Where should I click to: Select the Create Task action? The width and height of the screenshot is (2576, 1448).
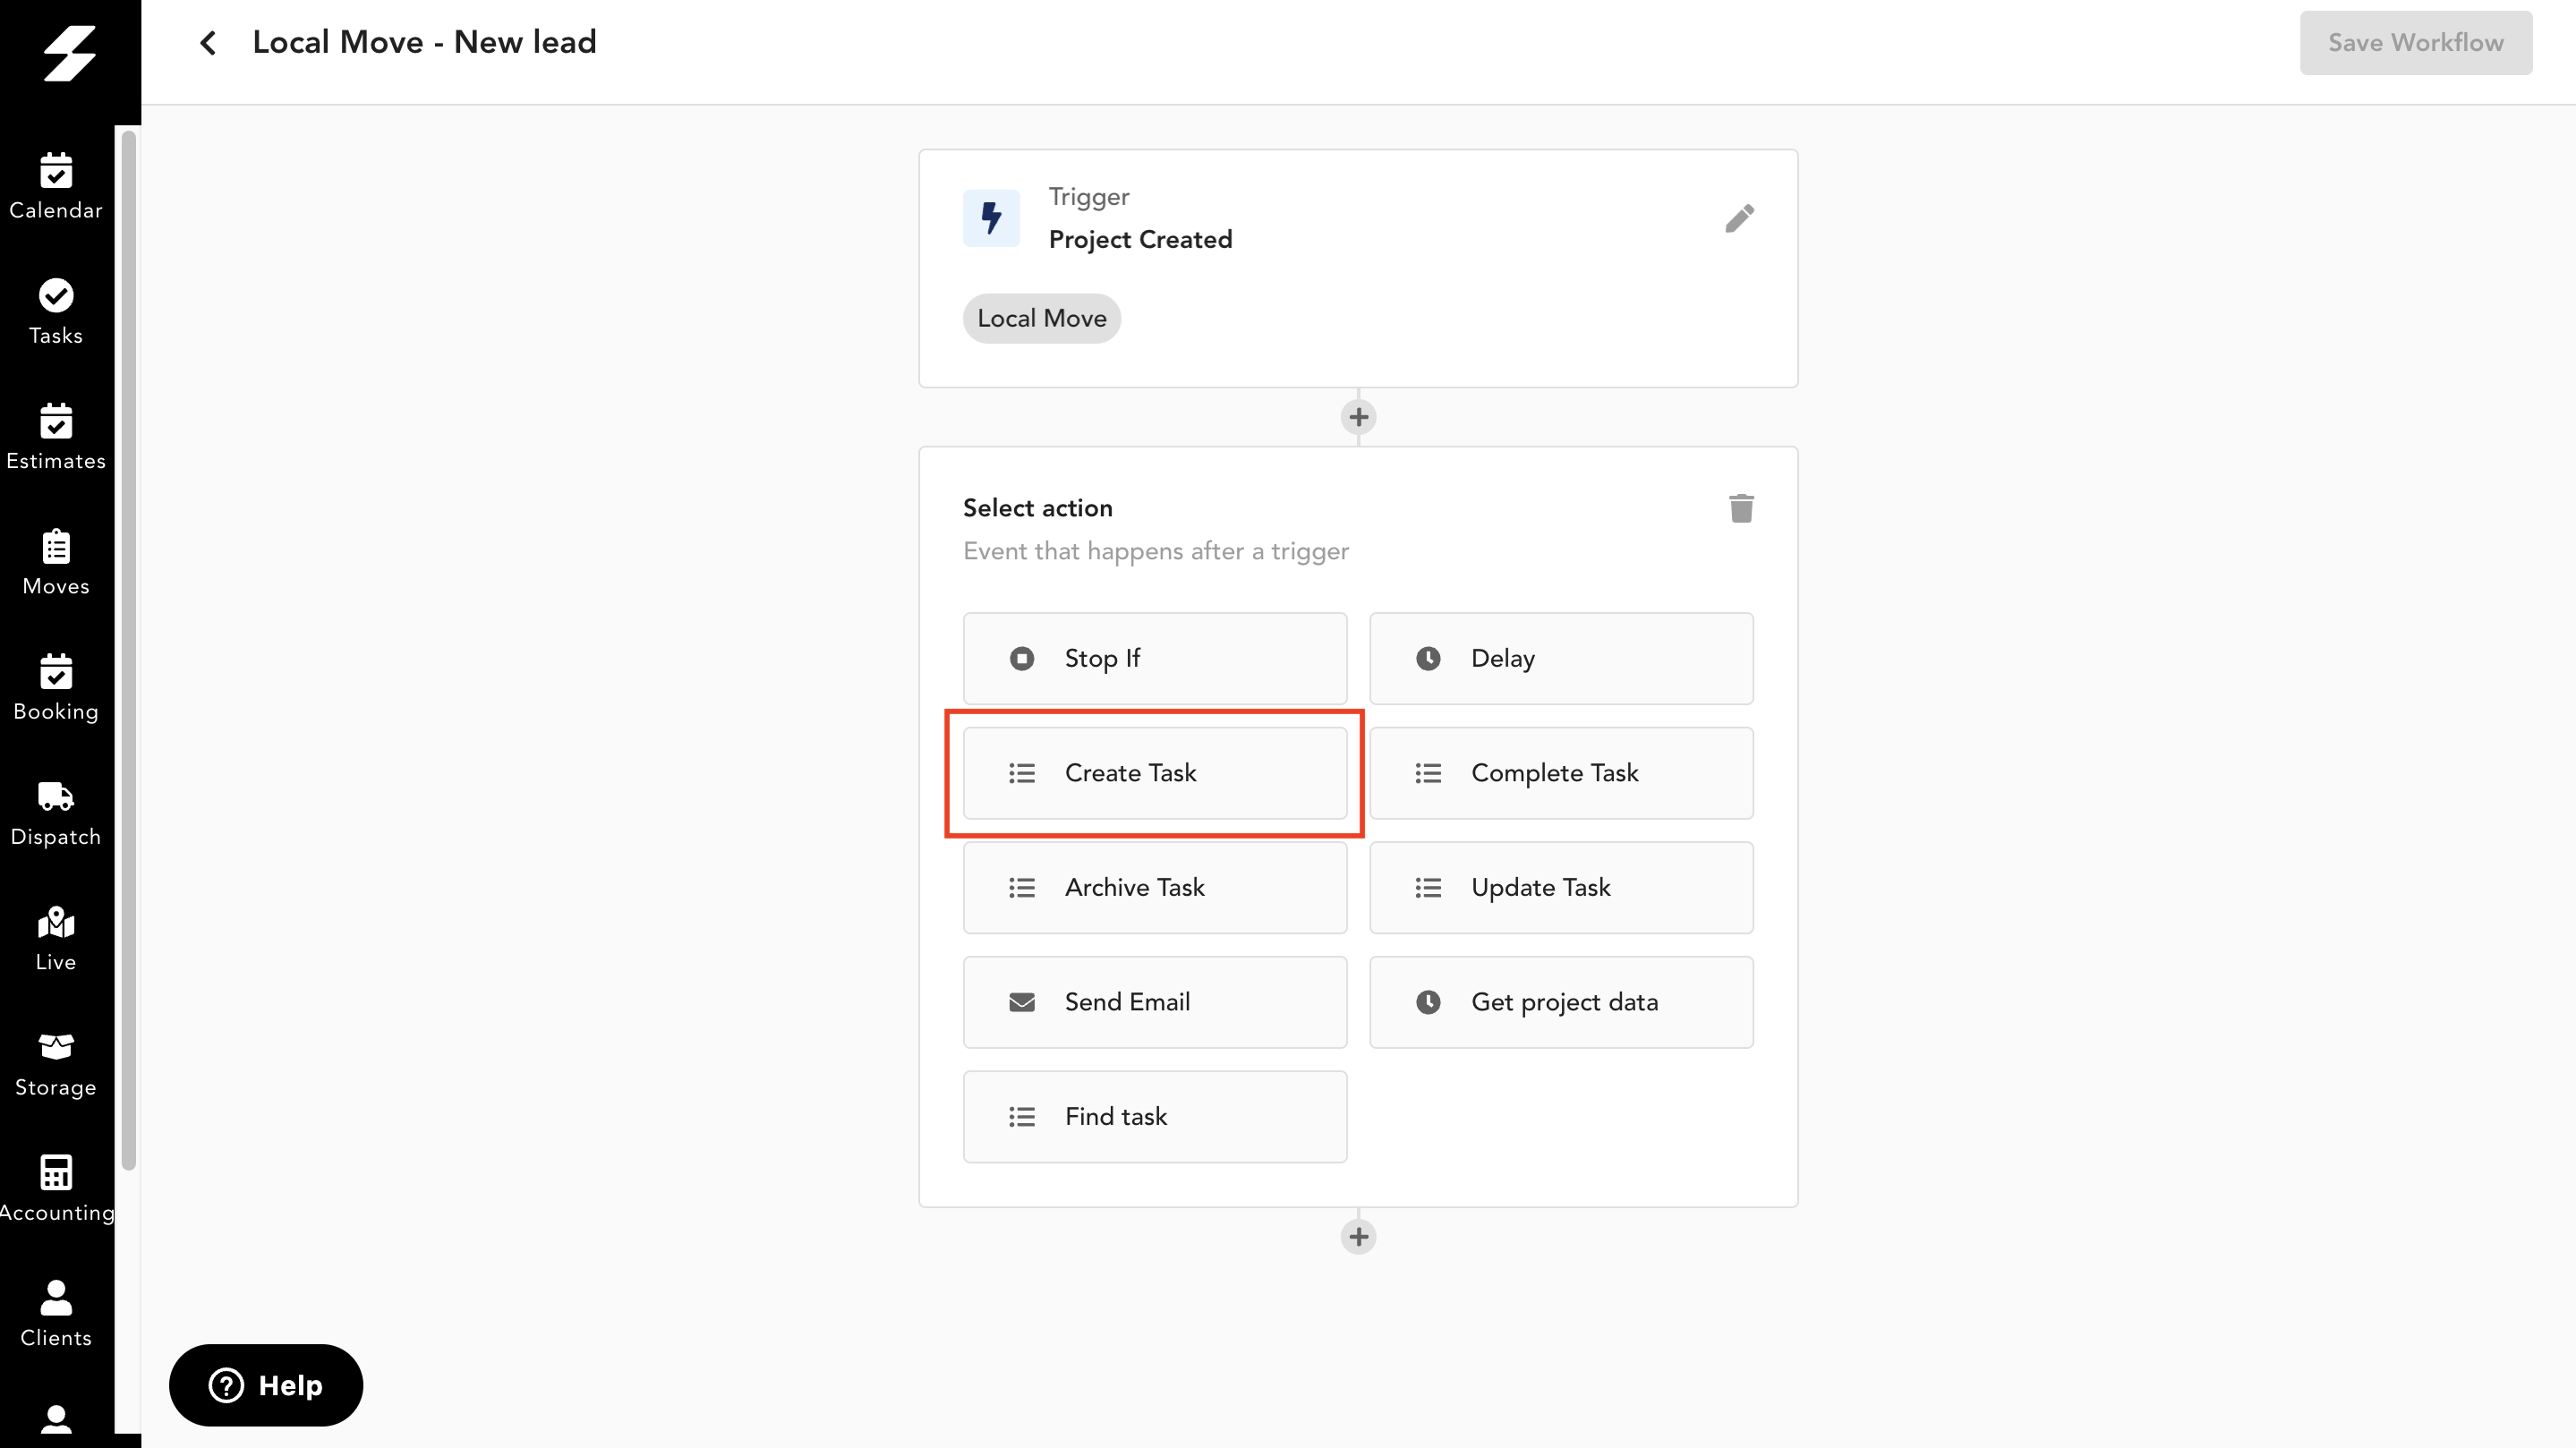[1156, 772]
